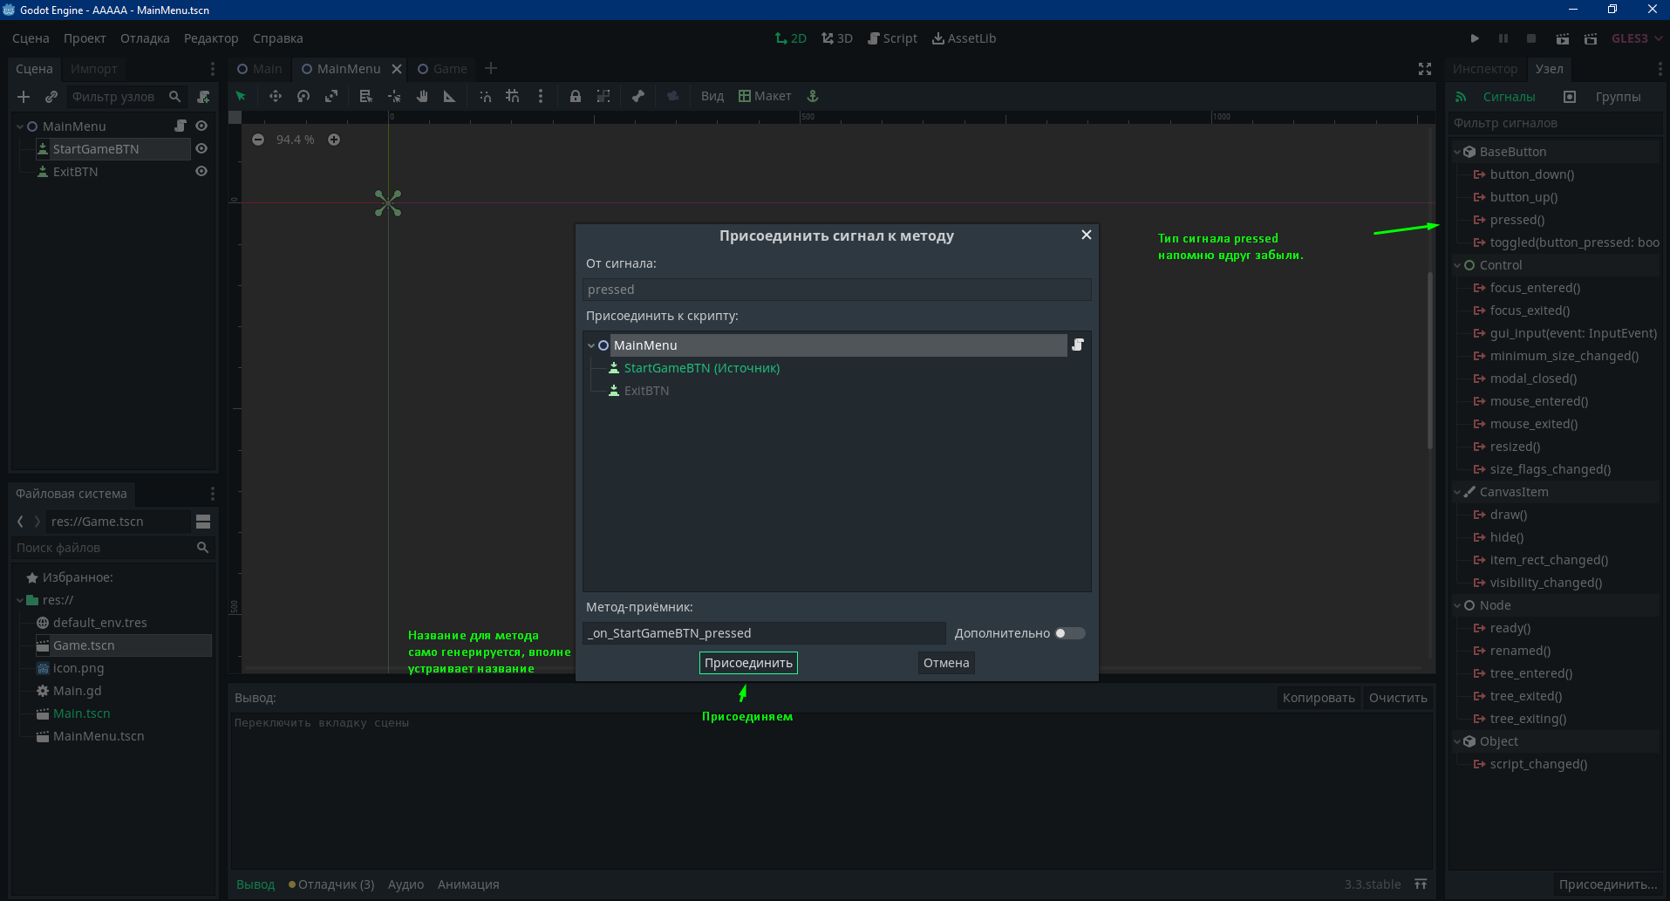Select the pressed() signal

point(1517,220)
